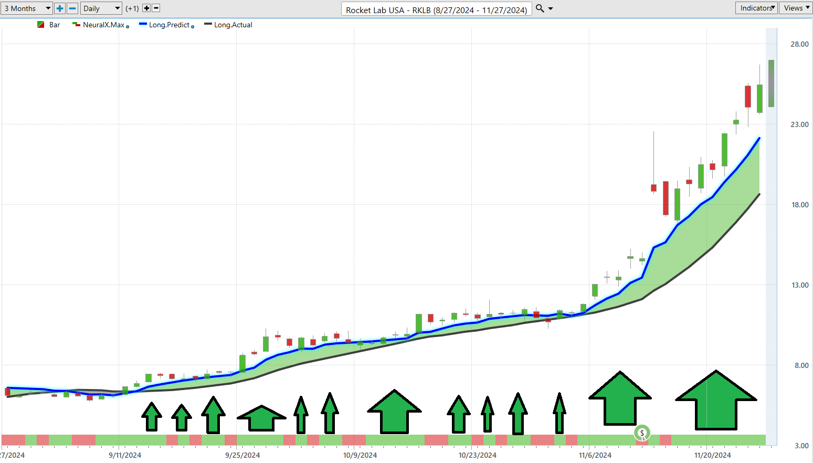Image resolution: width=813 pixels, height=463 pixels.
Task: Click the 10/9/2024 date axis label
Action: 360,455
